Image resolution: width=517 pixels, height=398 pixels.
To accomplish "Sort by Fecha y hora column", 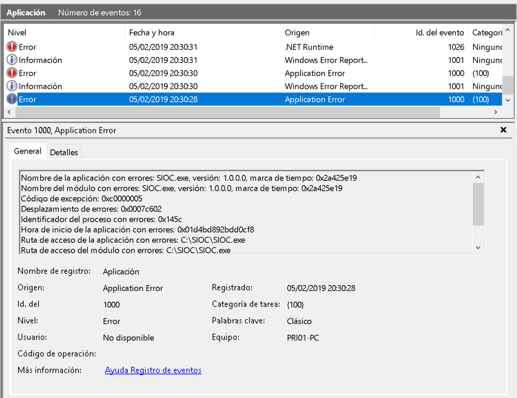I will click(x=202, y=33).
